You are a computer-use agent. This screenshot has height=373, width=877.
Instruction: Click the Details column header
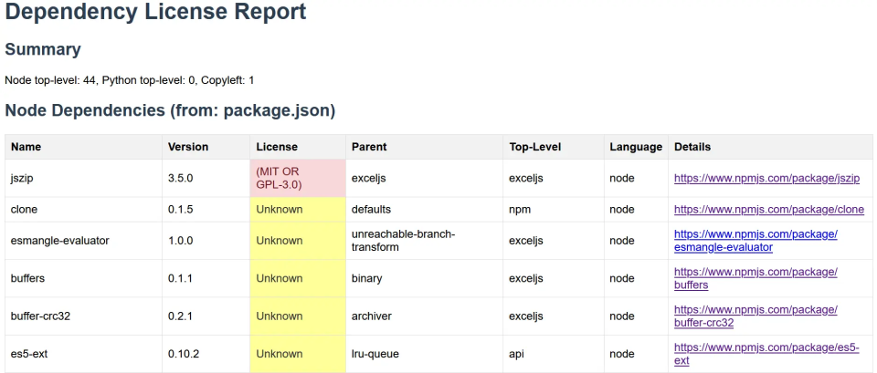pos(692,147)
